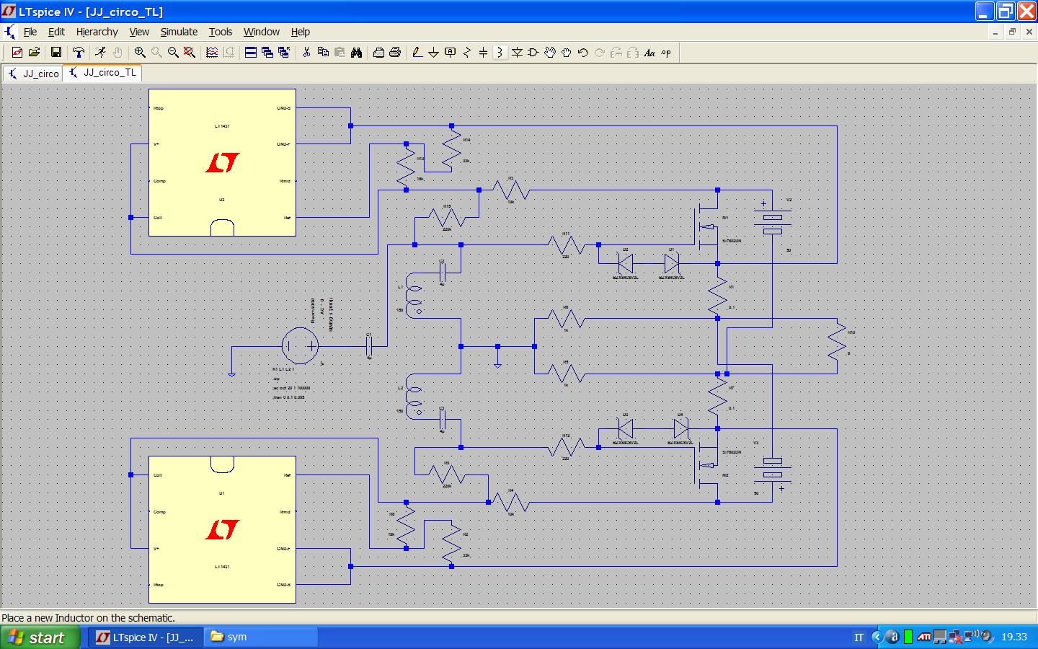Zoom to fit with crossed magnifier icon
The image size is (1038, 649).
[x=190, y=53]
